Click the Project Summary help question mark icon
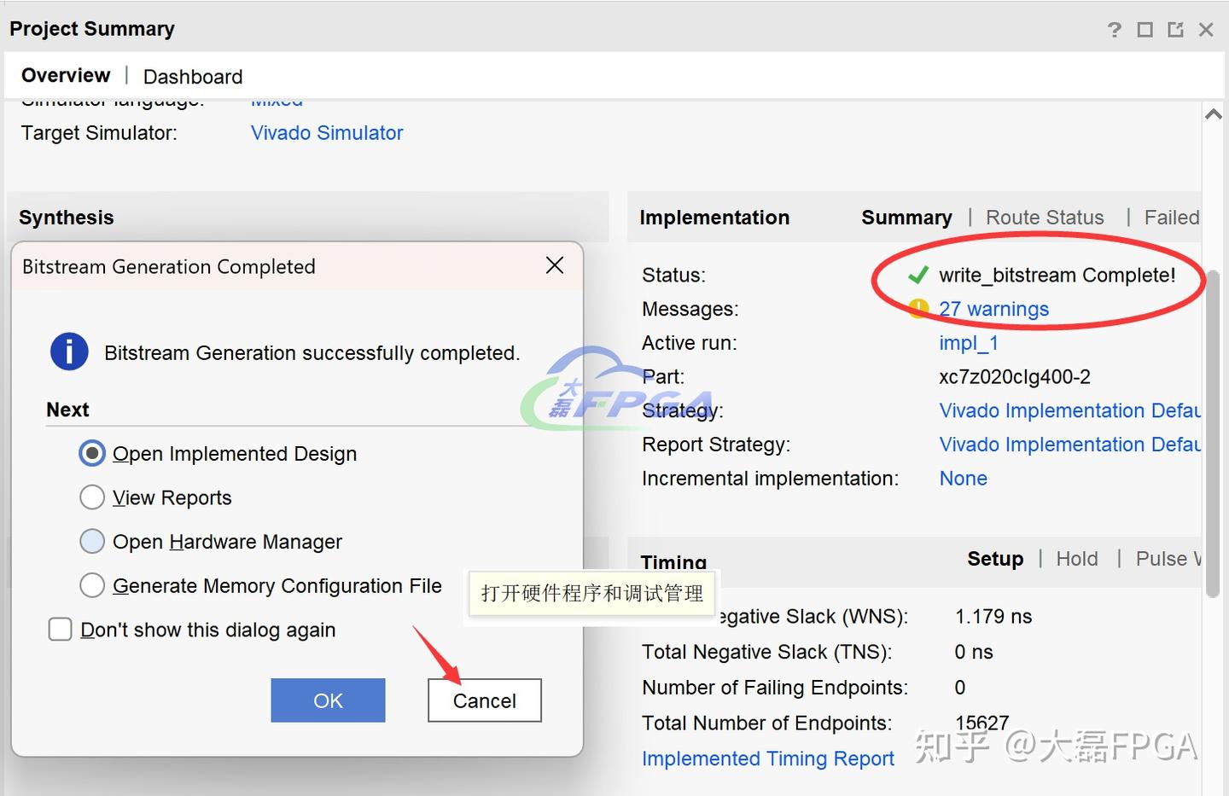 [1114, 29]
